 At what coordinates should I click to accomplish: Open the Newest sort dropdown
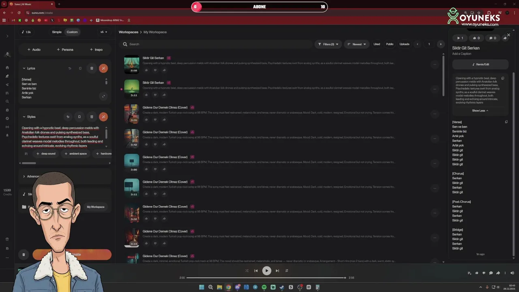[x=357, y=44]
